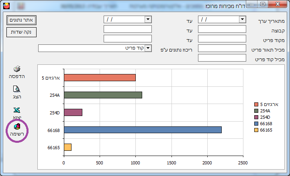
Task: Click the נקה שדות clear fields button
Action: coord(22,32)
